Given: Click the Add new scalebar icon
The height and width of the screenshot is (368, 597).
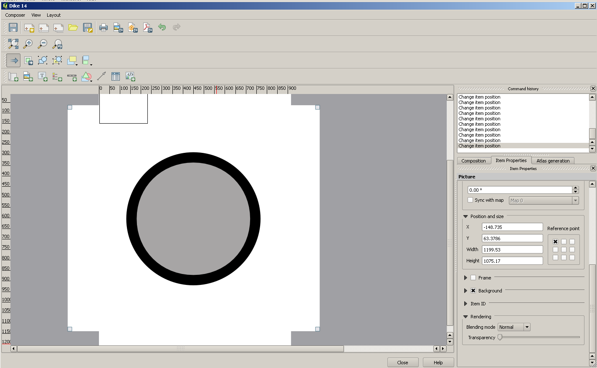Looking at the screenshot, I should (72, 77).
